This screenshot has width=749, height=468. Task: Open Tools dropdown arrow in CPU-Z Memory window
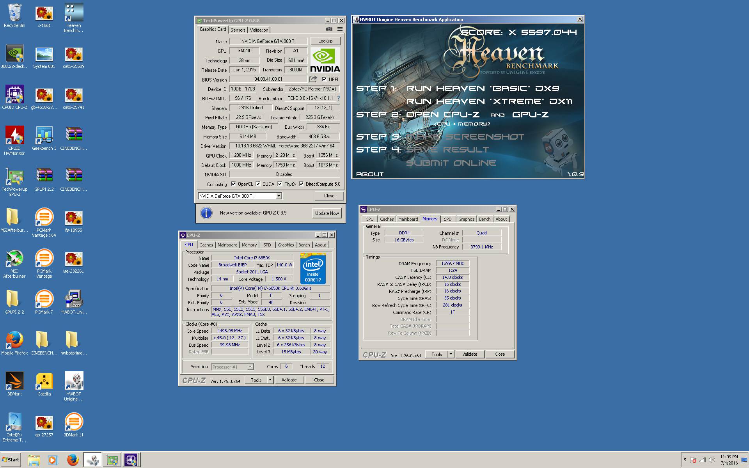[x=451, y=354]
